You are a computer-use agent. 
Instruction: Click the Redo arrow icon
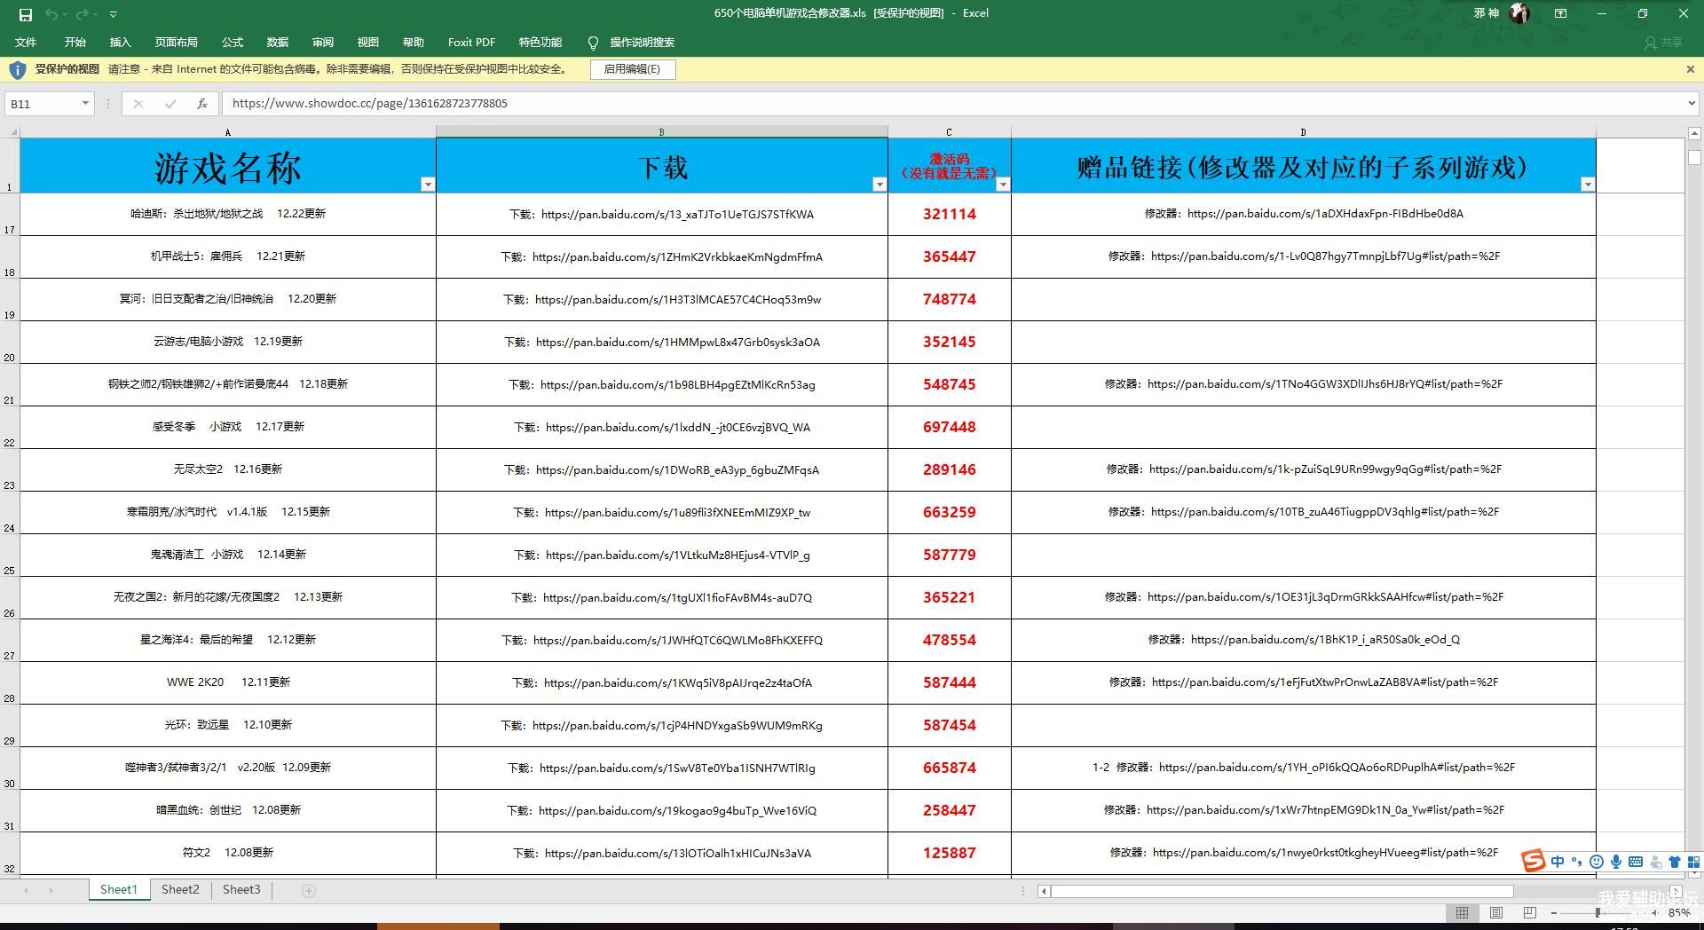83,14
